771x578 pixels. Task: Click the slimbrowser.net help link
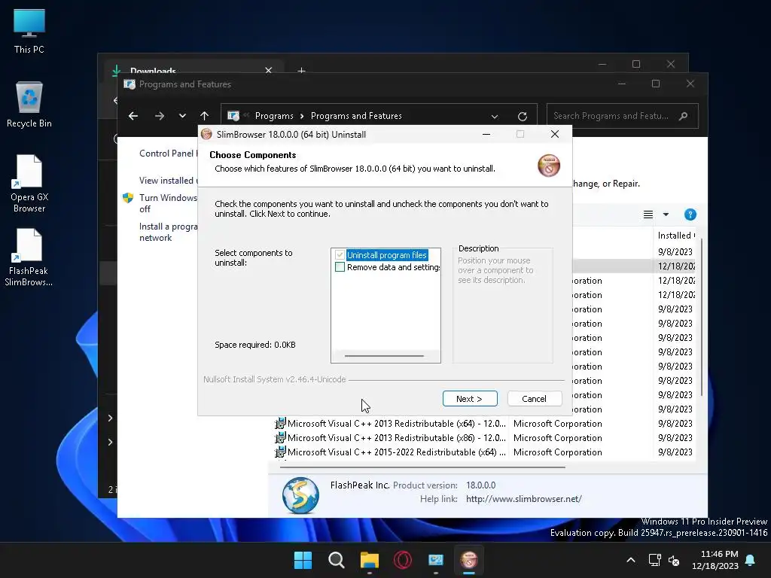pyautogui.click(x=524, y=499)
